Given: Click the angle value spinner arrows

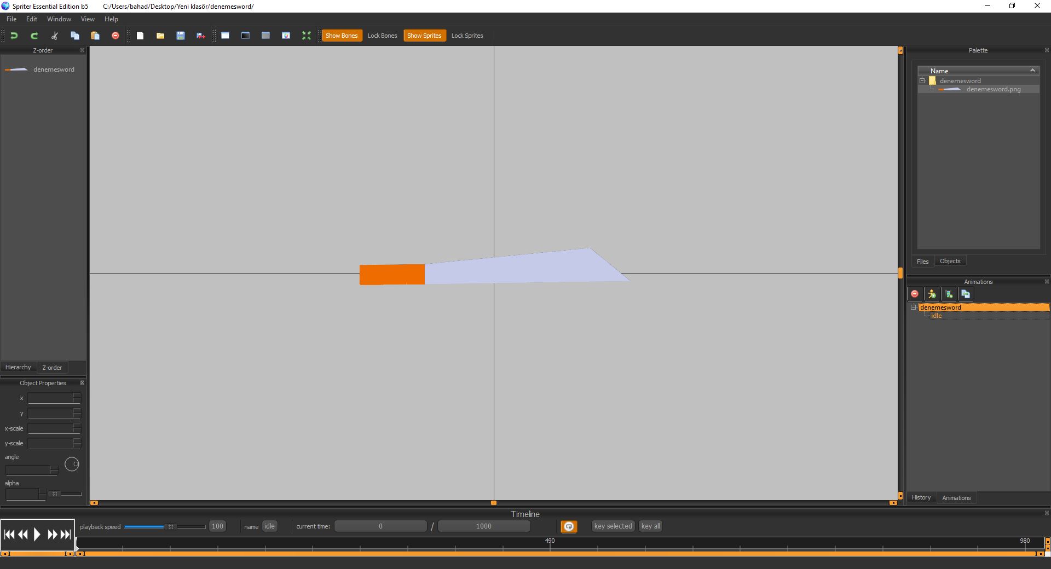Looking at the screenshot, I should point(54,470).
